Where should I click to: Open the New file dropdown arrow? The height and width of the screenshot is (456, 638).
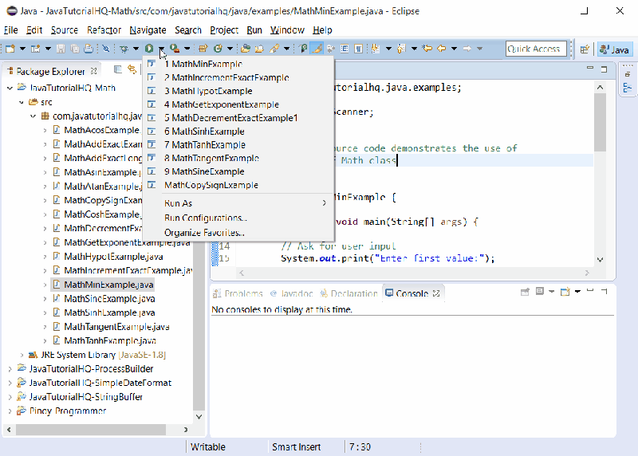tap(22, 49)
